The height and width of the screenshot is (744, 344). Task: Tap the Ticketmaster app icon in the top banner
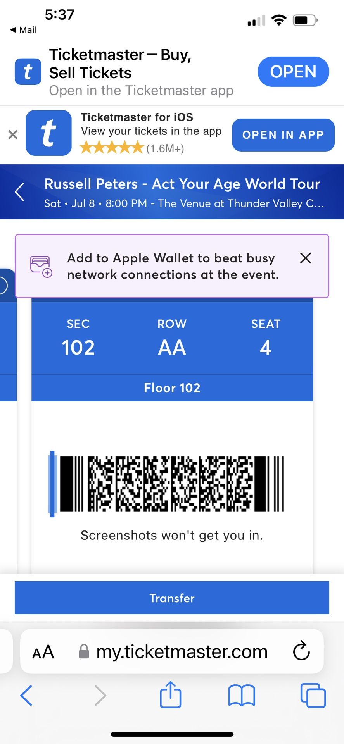pyautogui.click(x=28, y=72)
